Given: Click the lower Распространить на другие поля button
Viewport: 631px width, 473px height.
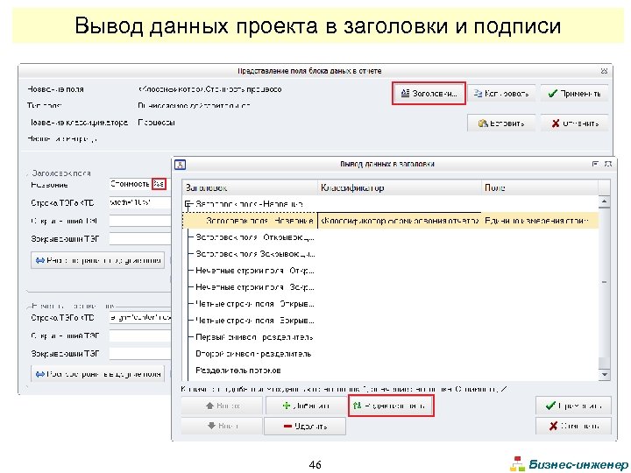Looking at the screenshot, I should pyautogui.click(x=98, y=374).
